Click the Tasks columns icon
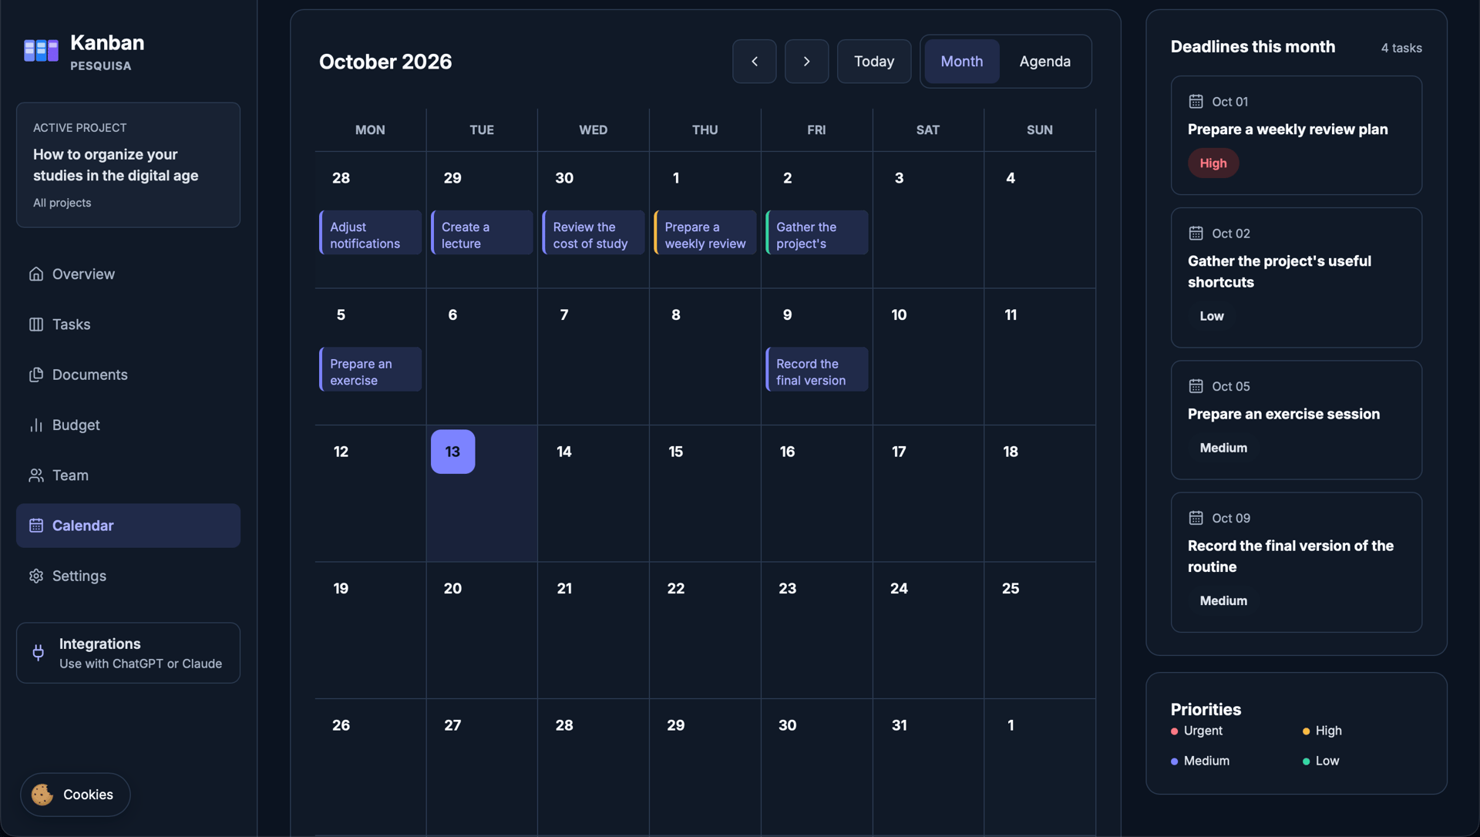Screen dimensions: 1480x837 (36, 324)
